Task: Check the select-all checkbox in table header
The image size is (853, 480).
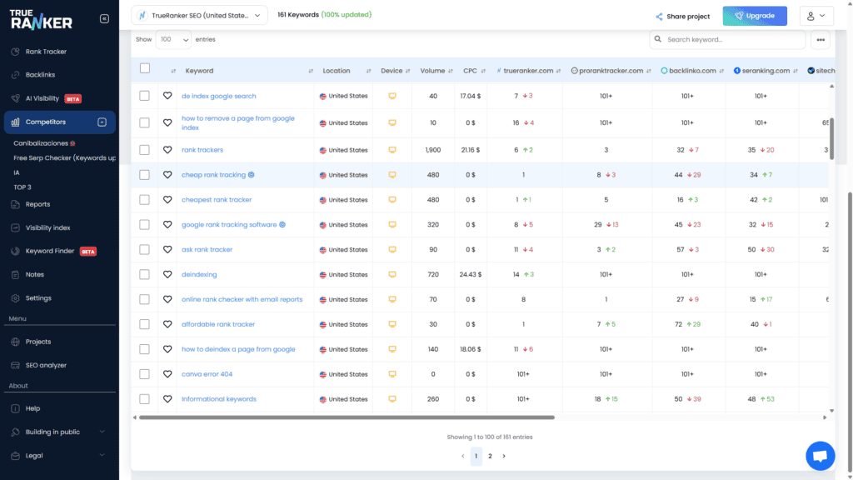Action: pyautogui.click(x=145, y=70)
